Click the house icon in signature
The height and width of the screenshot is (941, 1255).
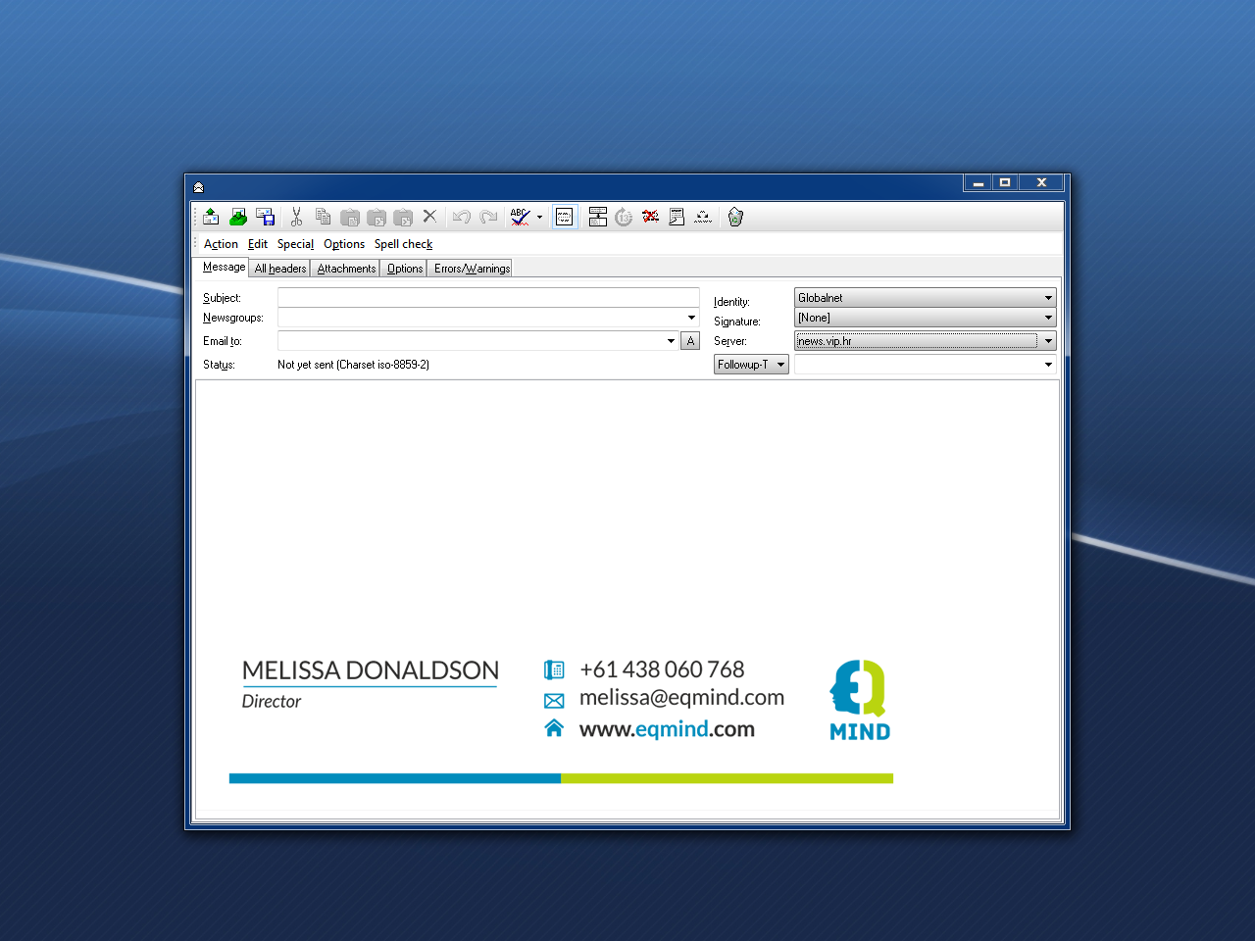pyautogui.click(x=554, y=727)
